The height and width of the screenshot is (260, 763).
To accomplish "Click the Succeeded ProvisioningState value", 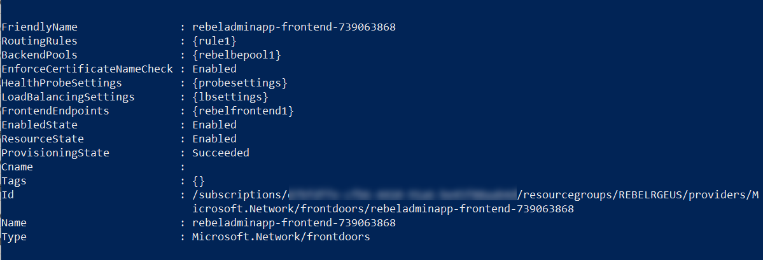I will click(220, 153).
